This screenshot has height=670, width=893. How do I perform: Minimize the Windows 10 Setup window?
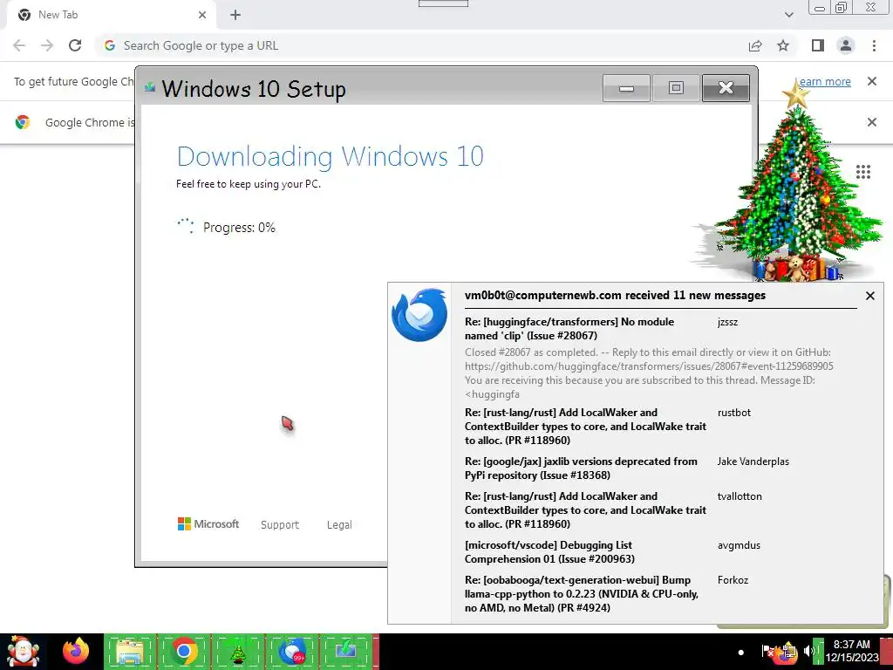pos(626,88)
